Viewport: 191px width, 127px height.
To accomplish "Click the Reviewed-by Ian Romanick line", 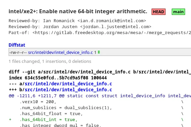I will pos(77,21).
